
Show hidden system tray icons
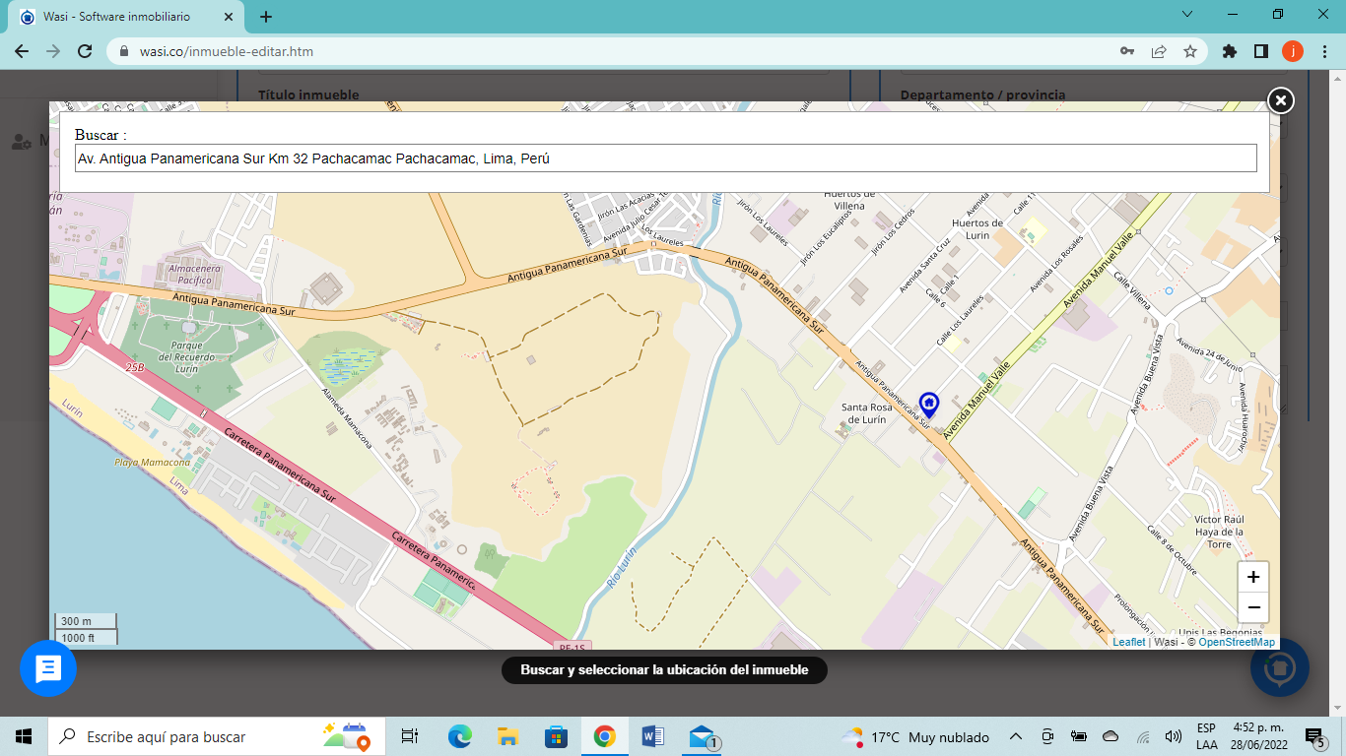(1016, 736)
